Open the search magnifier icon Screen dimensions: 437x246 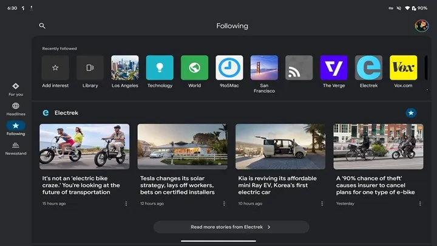click(x=42, y=26)
